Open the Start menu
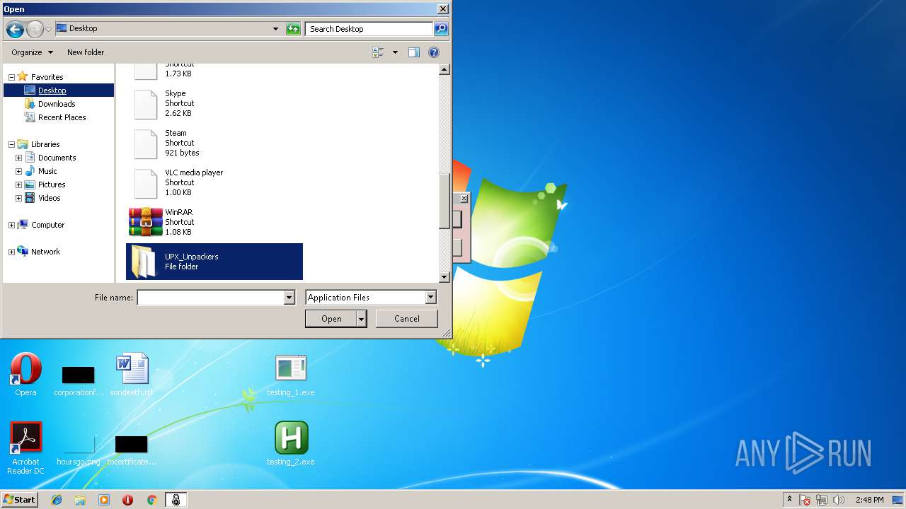This screenshot has width=906, height=509. click(x=19, y=499)
